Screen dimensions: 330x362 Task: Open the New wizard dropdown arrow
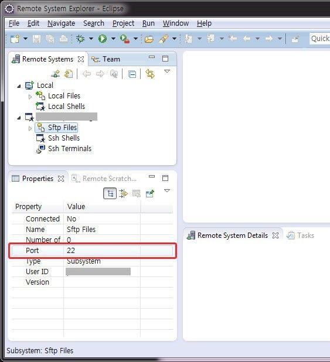(x=26, y=39)
